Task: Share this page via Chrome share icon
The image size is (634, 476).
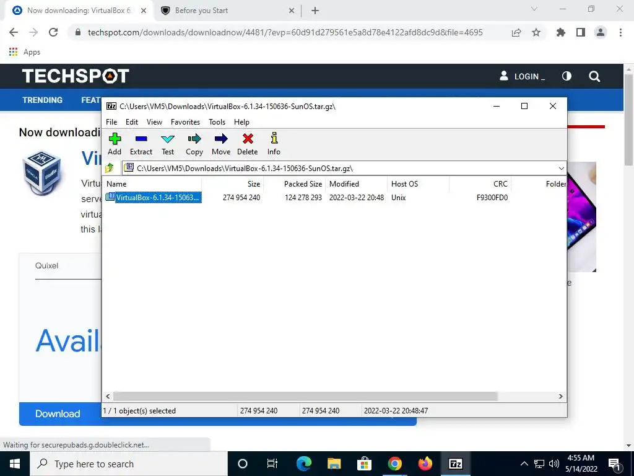Action: coord(516,32)
